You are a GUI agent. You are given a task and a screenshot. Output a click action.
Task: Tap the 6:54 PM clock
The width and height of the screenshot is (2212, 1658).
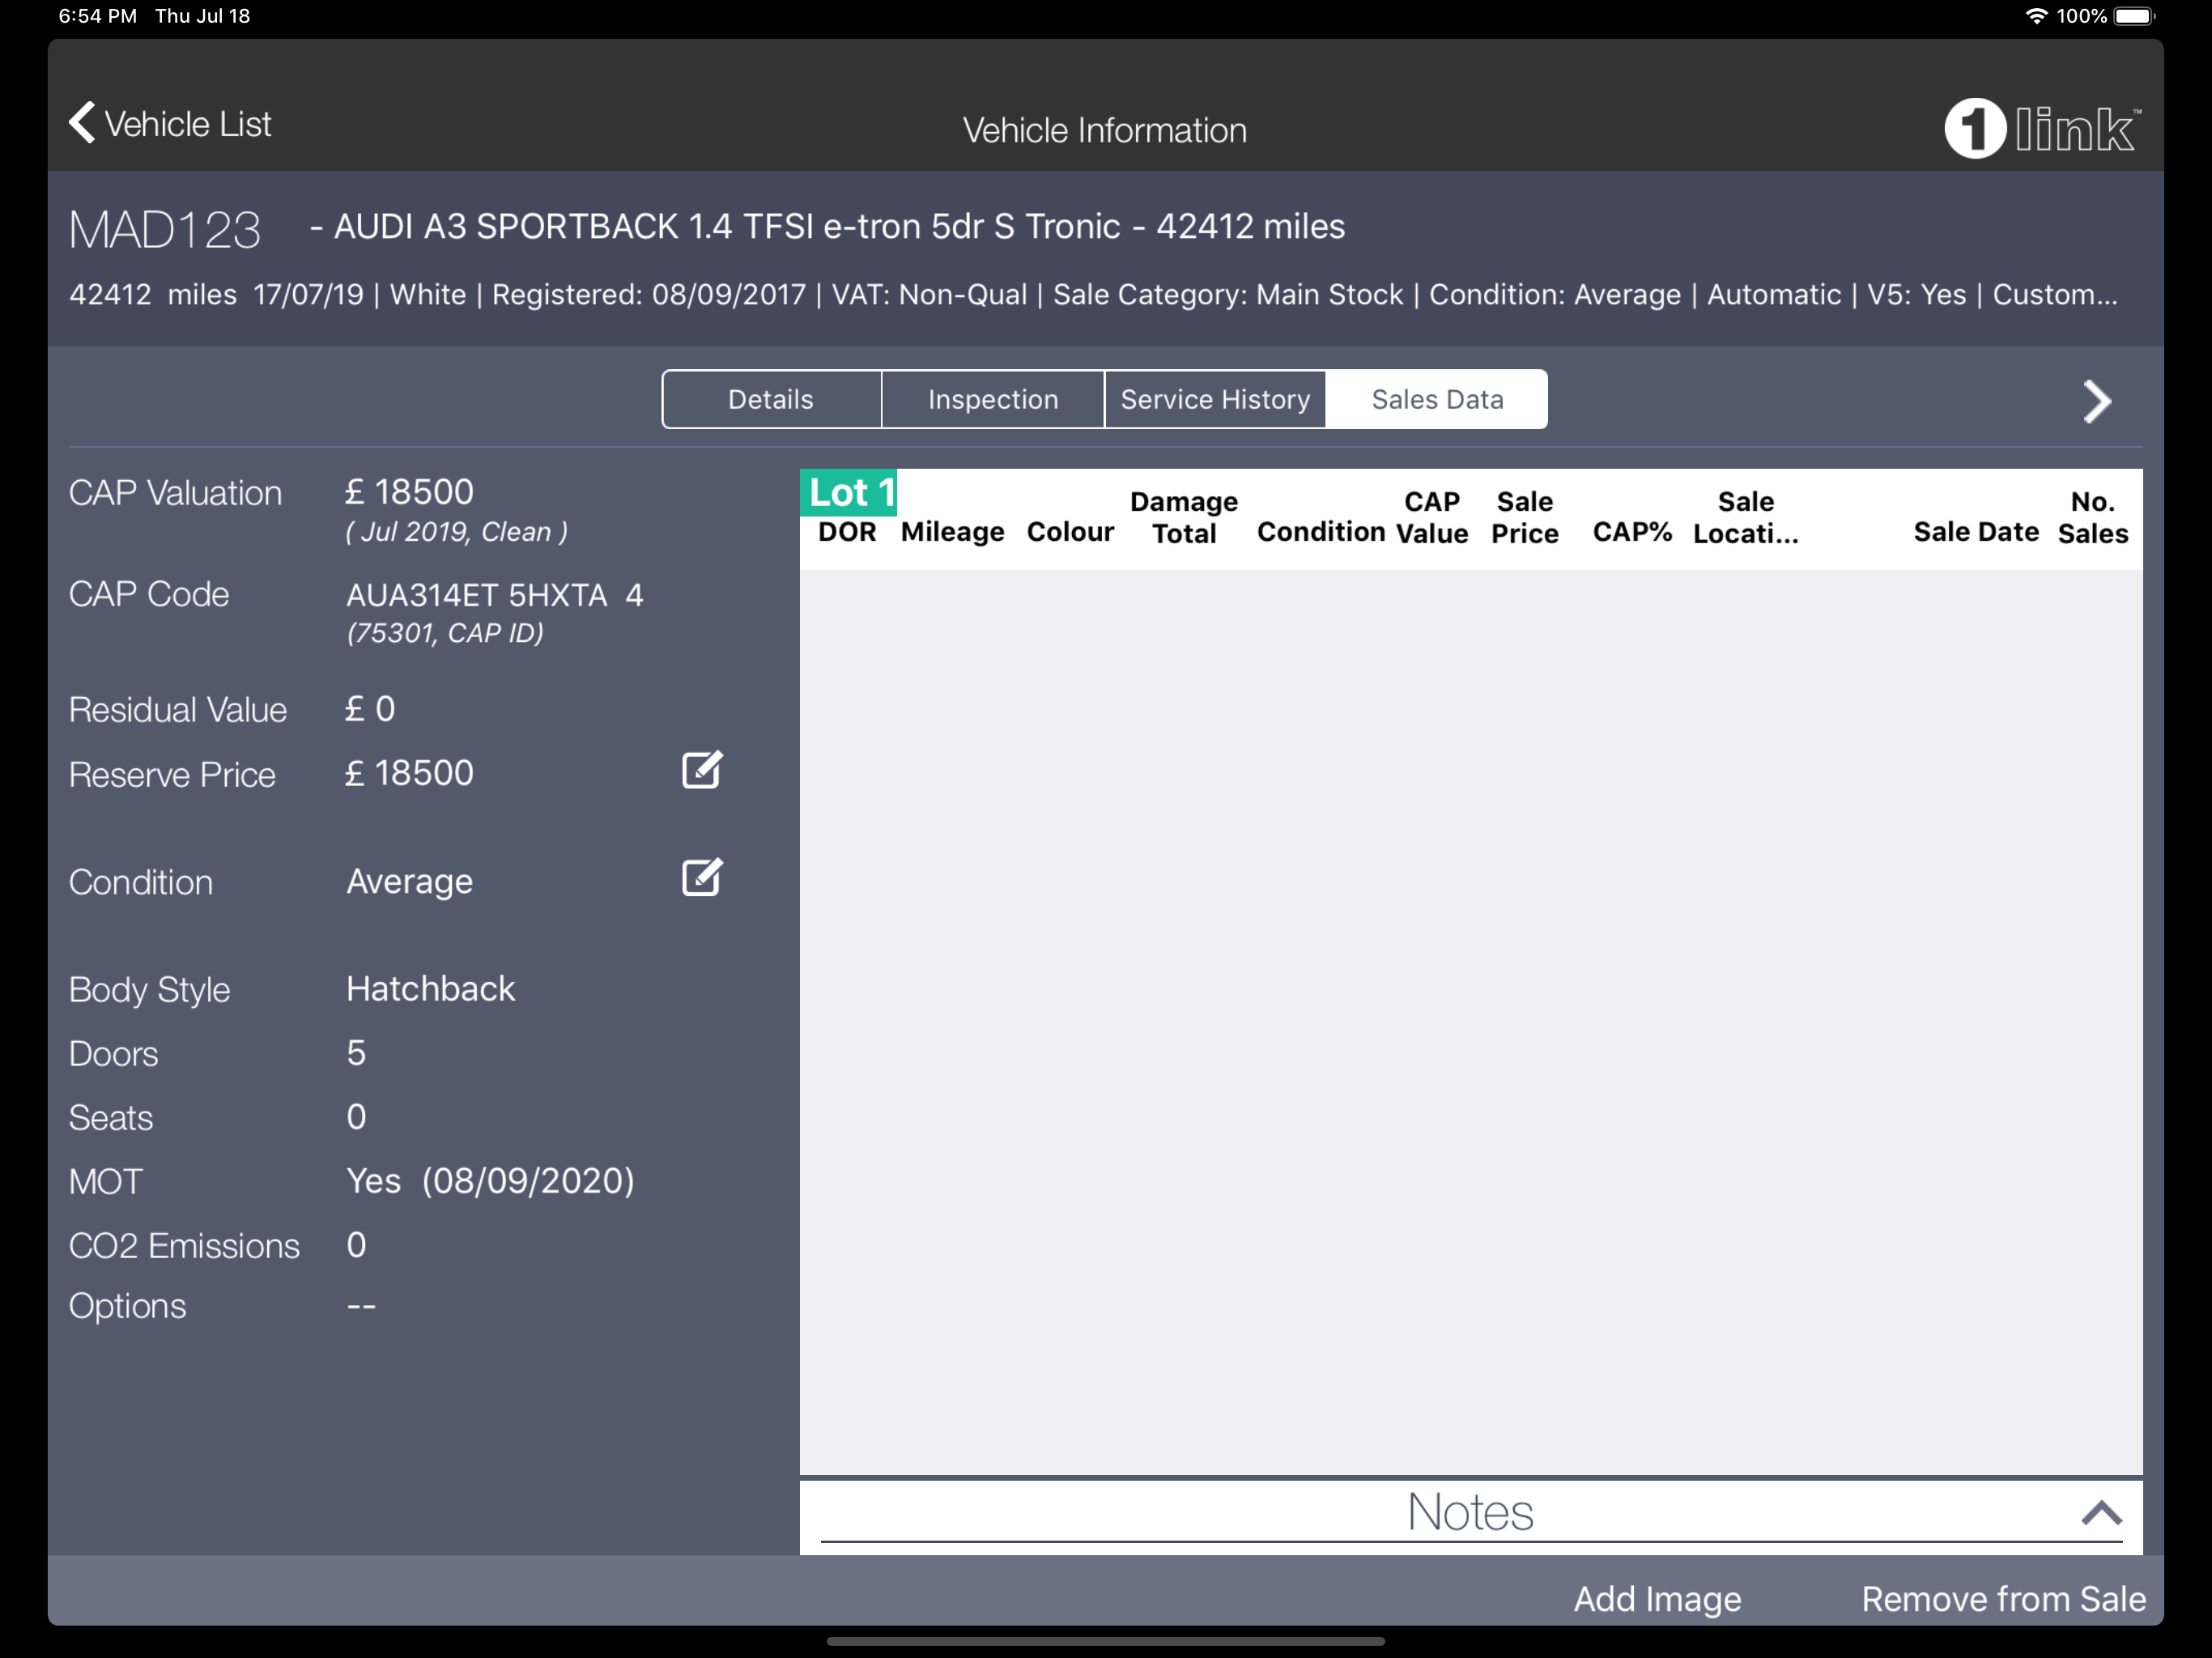pos(98,16)
